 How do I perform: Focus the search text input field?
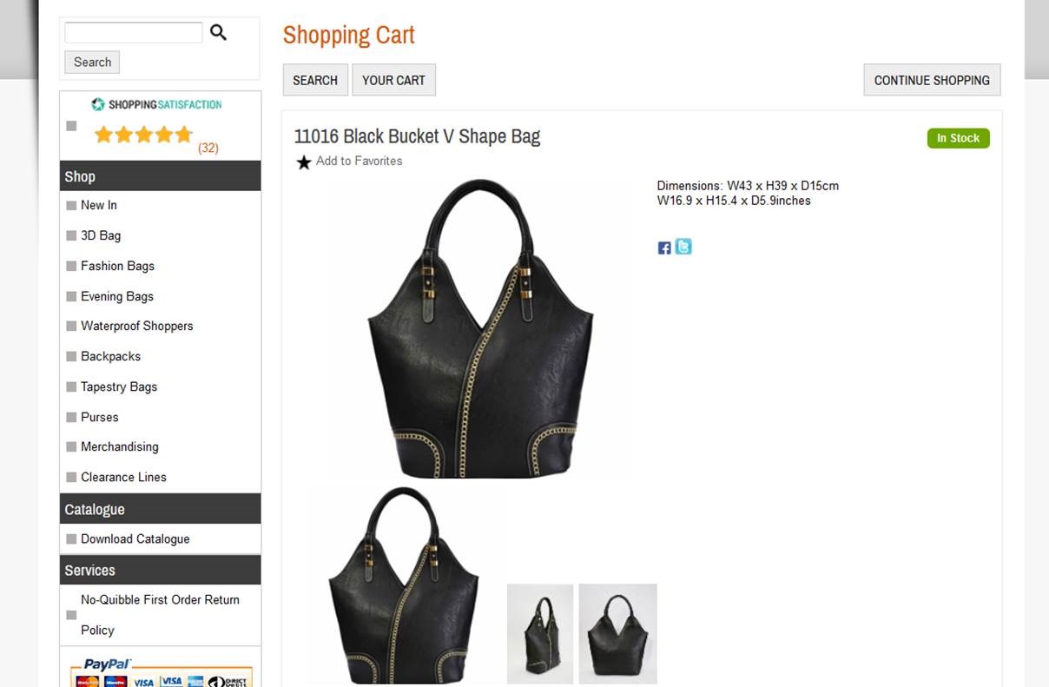[x=134, y=33]
